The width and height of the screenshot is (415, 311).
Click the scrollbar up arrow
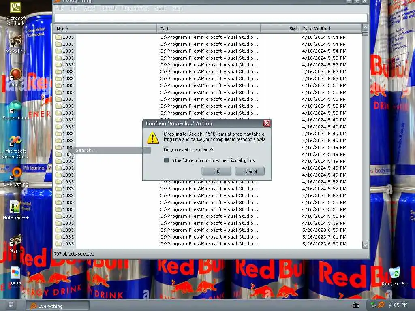click(365, 28)
